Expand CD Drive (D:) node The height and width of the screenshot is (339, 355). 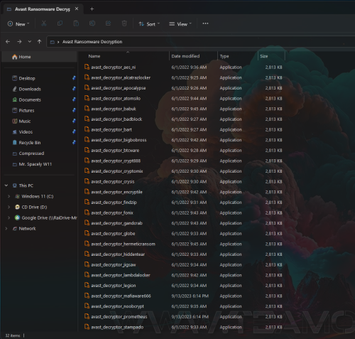pyautogui.click(x=9, y=207)
